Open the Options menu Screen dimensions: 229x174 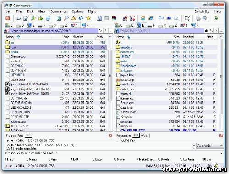[77, 11]
